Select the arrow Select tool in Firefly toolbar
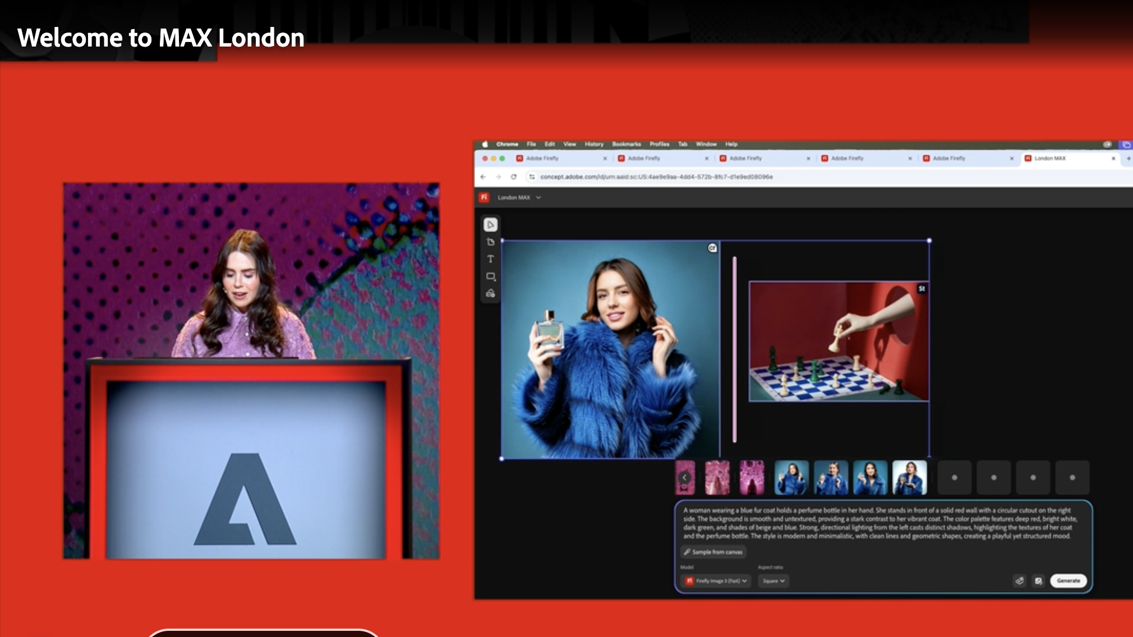Viewport: 1133px width, 637px height. [490, 225]
